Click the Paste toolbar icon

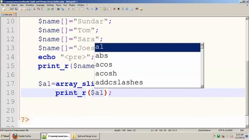(x=43, y=9)
